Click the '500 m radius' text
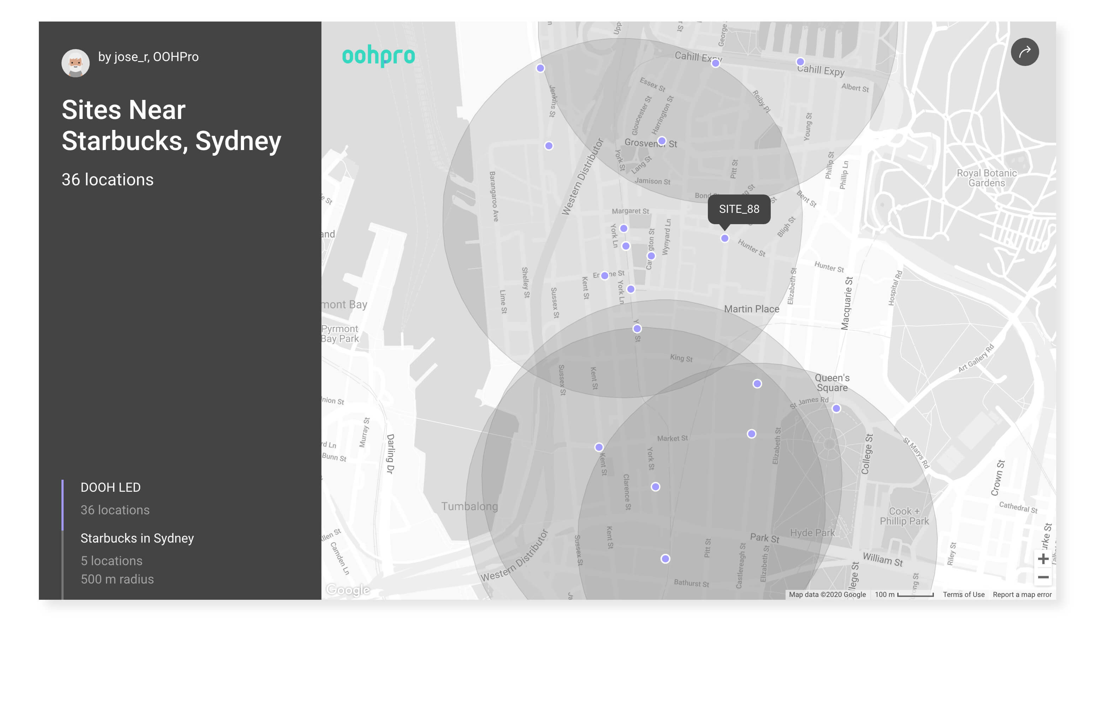 coord(117,579)
